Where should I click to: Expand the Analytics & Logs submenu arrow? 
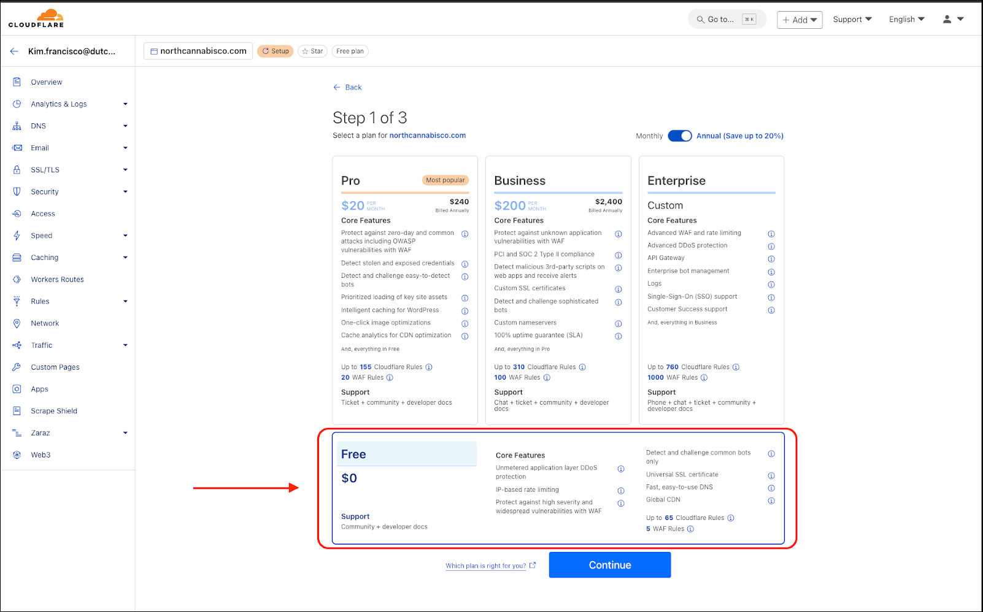coord(125,104)
